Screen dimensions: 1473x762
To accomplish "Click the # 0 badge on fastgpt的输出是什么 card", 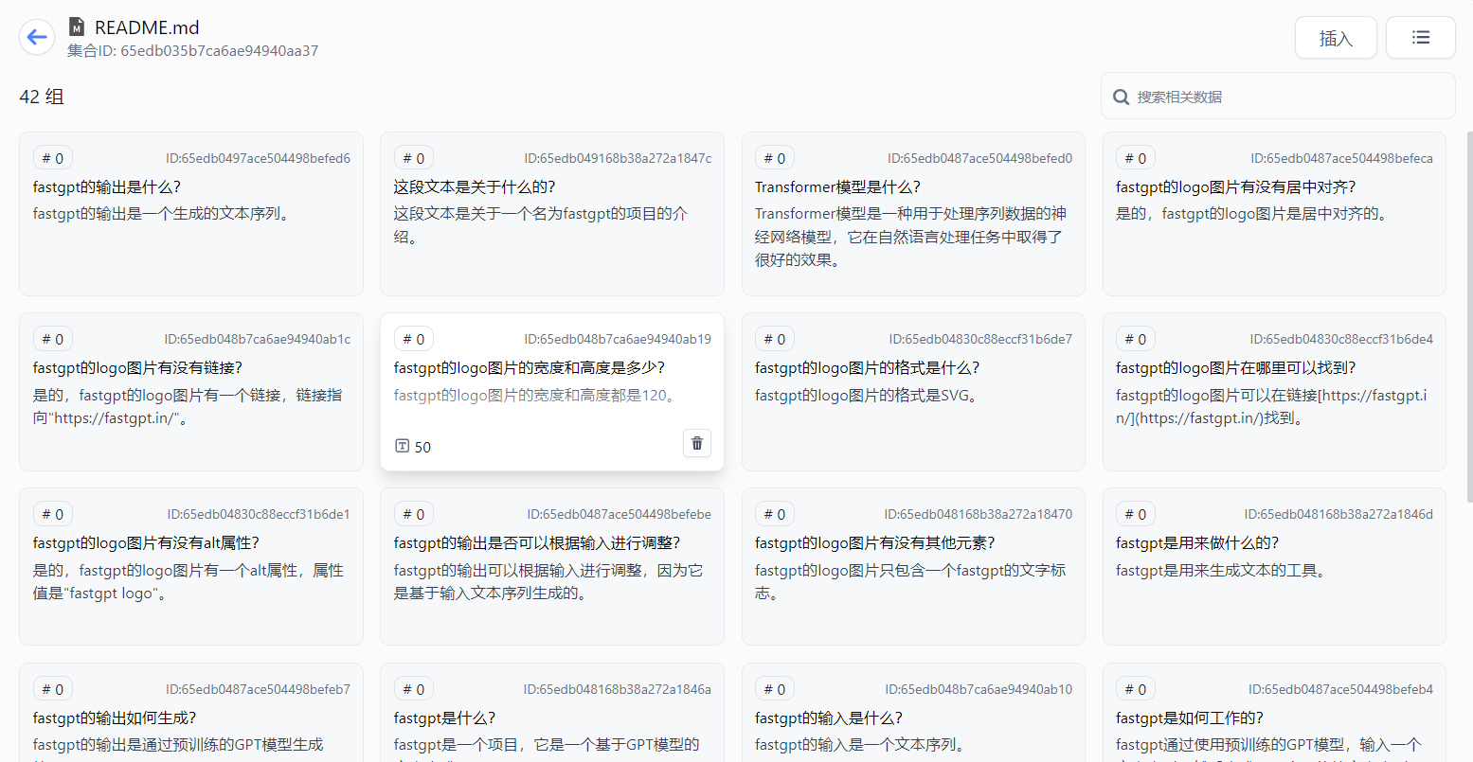I will [x=53, y=158].
